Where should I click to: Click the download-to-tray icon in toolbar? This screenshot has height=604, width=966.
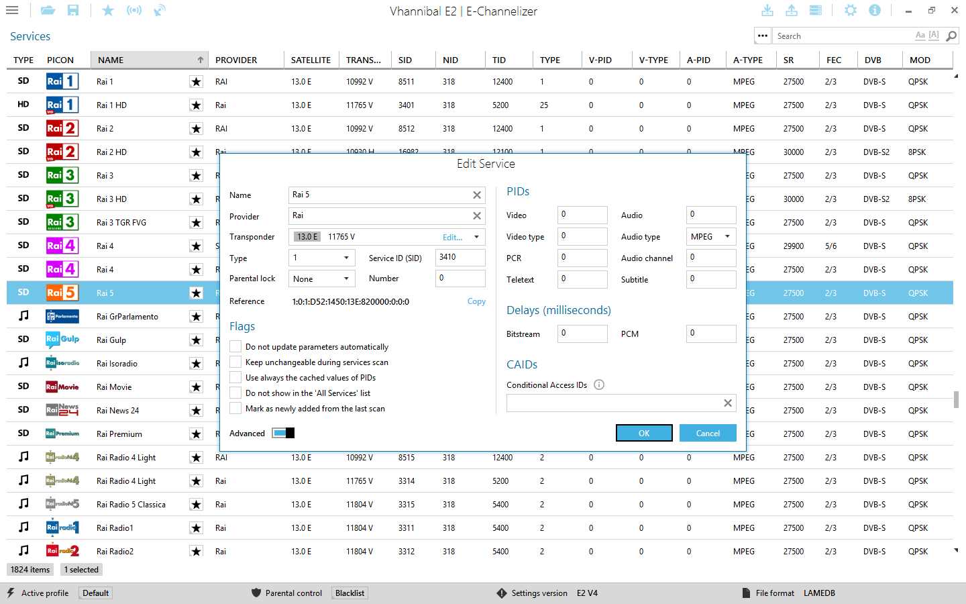[767, 11]
